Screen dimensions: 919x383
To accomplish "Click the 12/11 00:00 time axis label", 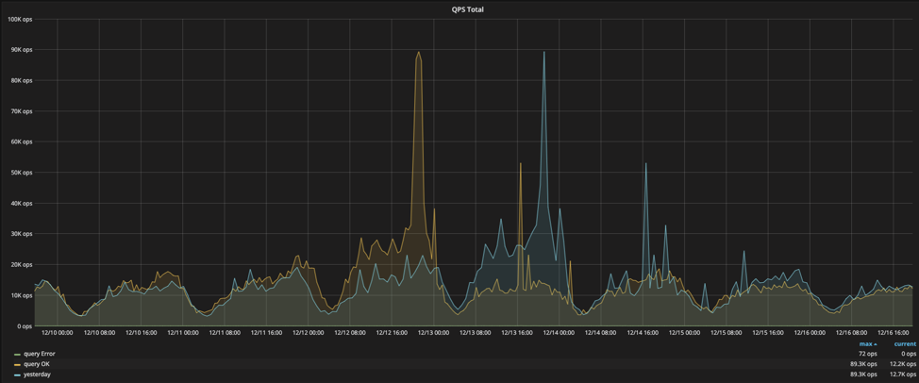I will click(183, 333).
